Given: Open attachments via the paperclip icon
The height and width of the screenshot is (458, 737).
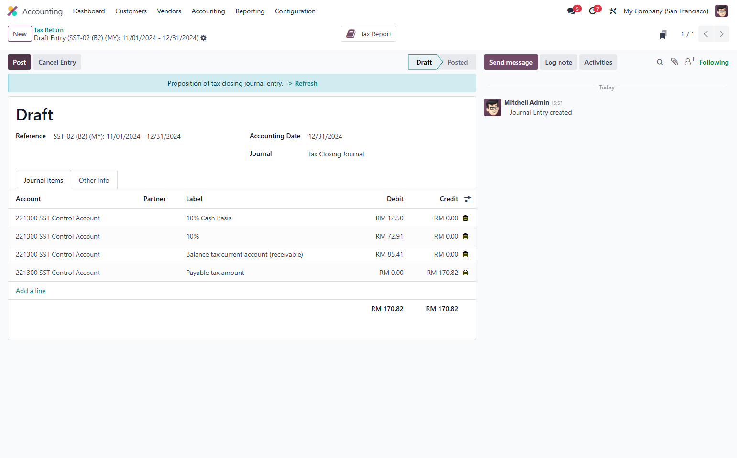Looking at the screenshot, I should [674, 62].
